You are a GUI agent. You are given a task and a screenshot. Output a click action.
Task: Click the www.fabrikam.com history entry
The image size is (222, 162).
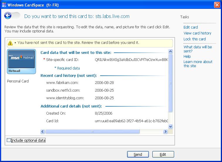click(62, 83)
